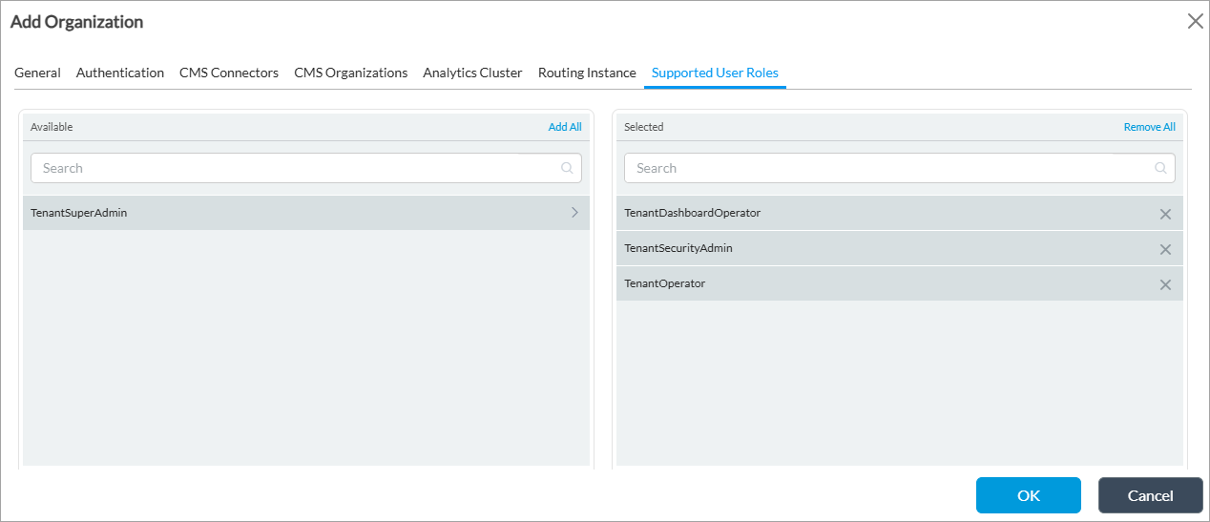The image size is (1210, 522).
Task: Close the Add Organization dialog
Action: tap(1195, 21)
